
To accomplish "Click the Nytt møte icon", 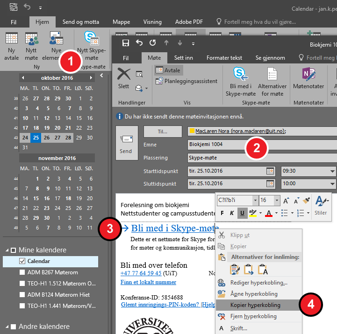I will tap(31, 38).
